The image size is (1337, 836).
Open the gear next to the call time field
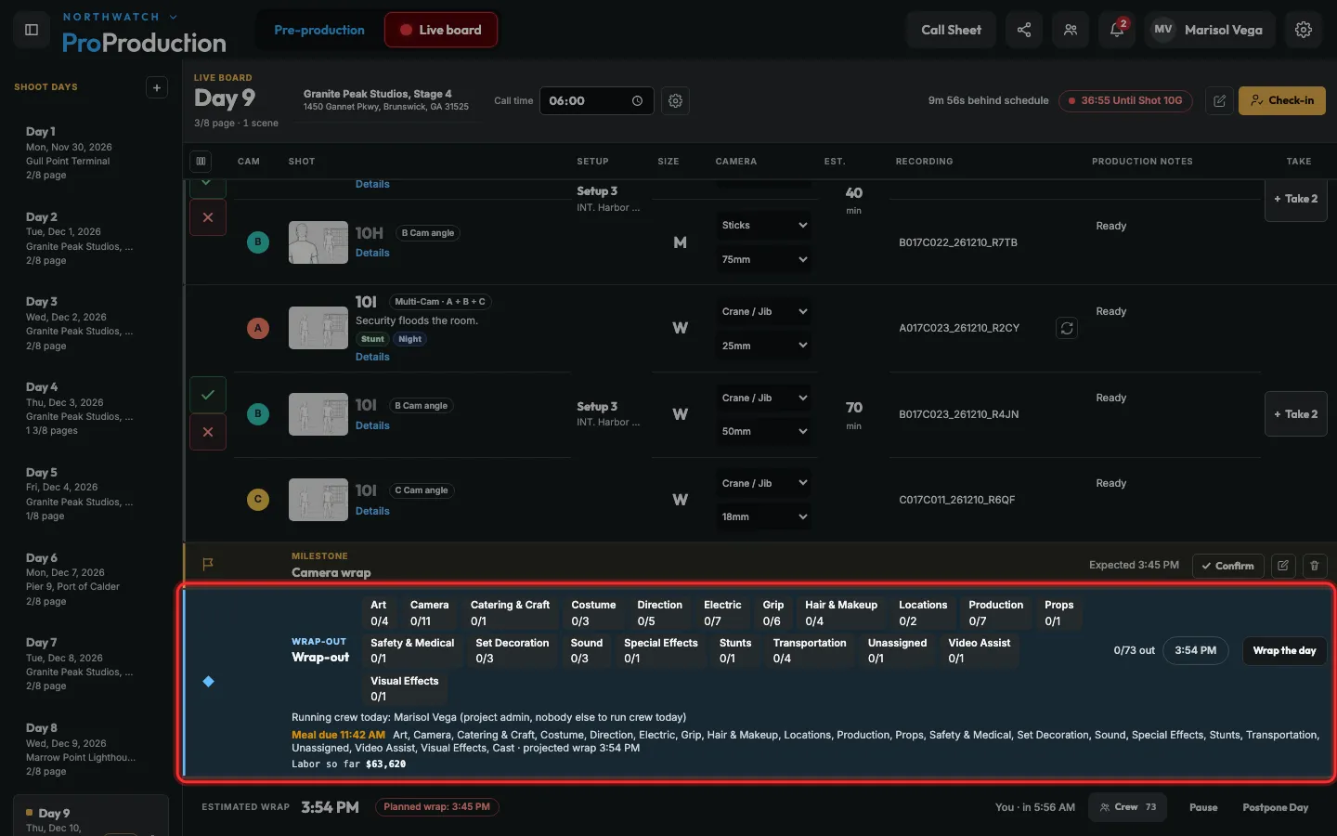[x=676, y=100]
